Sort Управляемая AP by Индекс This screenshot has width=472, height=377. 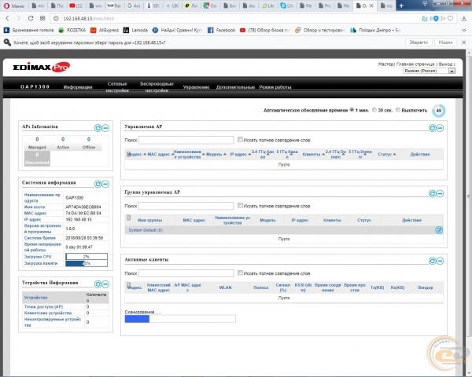(135, 154)
